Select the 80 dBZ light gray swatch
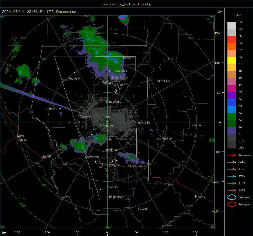Viewport: 253px width, 236px height. coord(232,25)
